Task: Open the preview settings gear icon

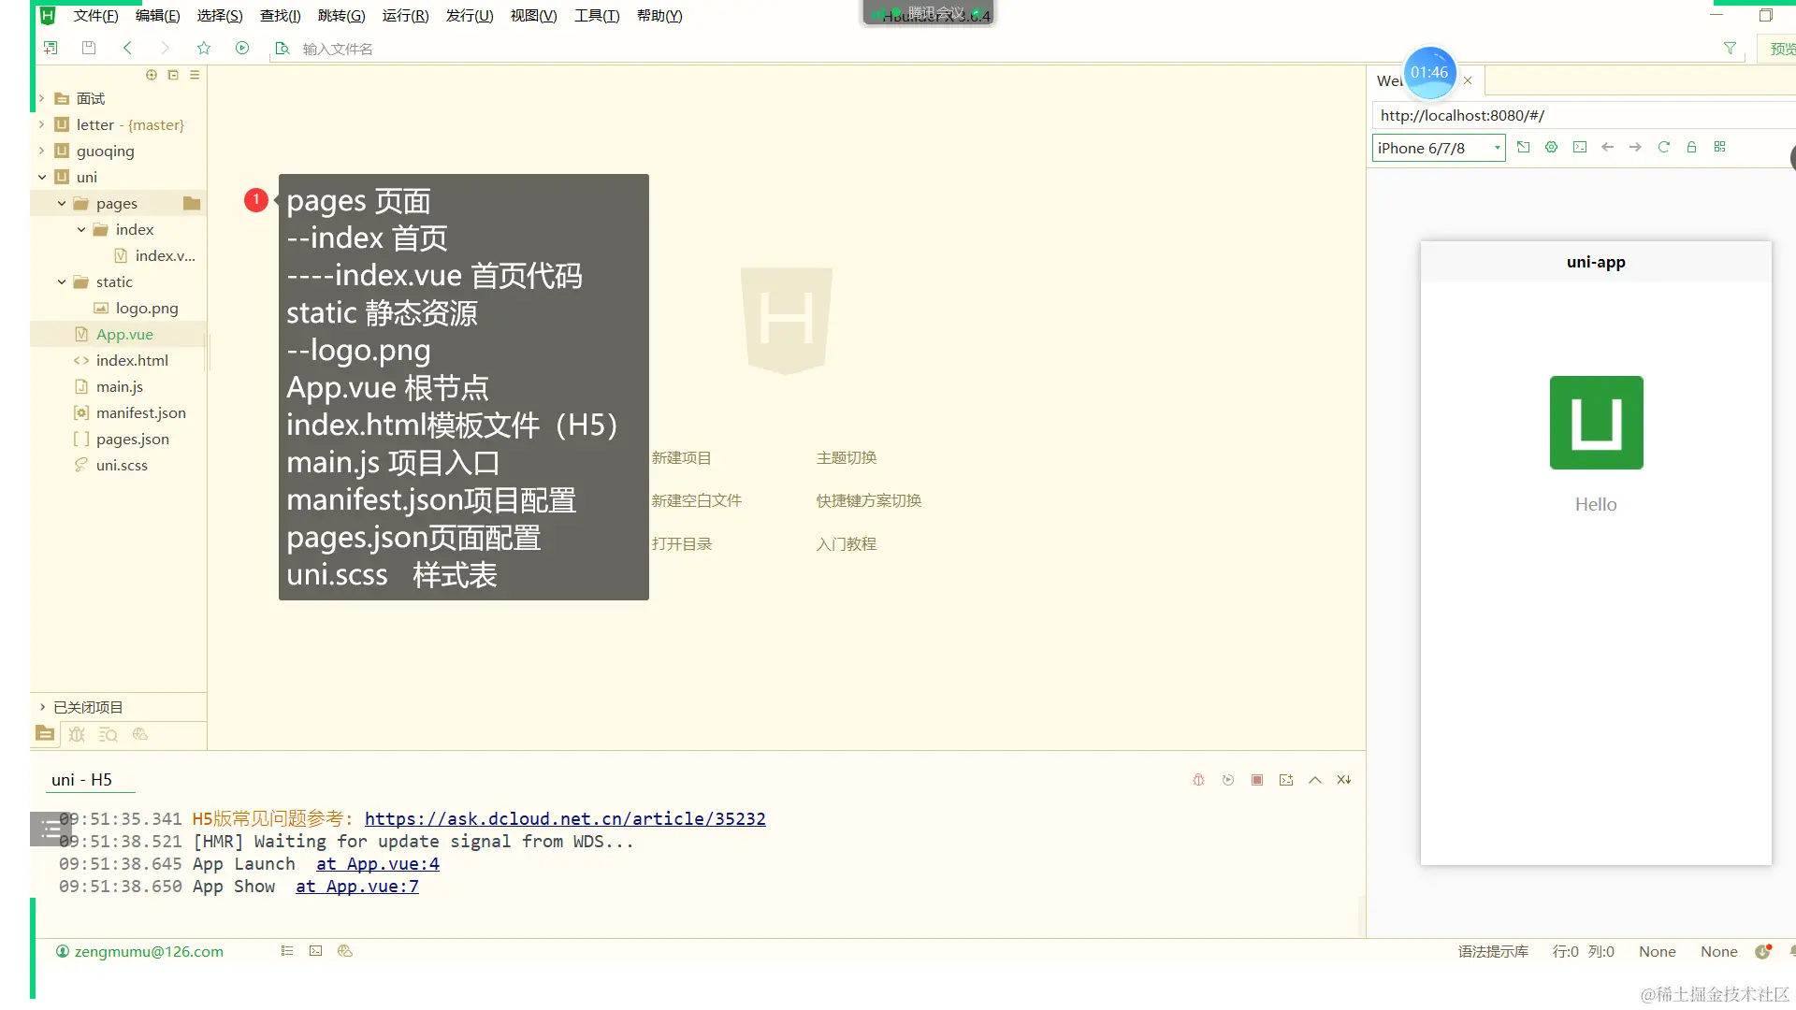Action: tap(1551, 147)
